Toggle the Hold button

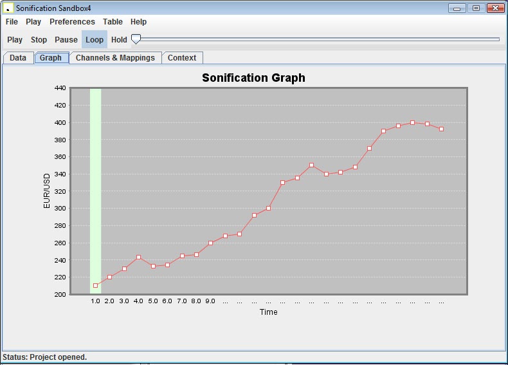119,40
